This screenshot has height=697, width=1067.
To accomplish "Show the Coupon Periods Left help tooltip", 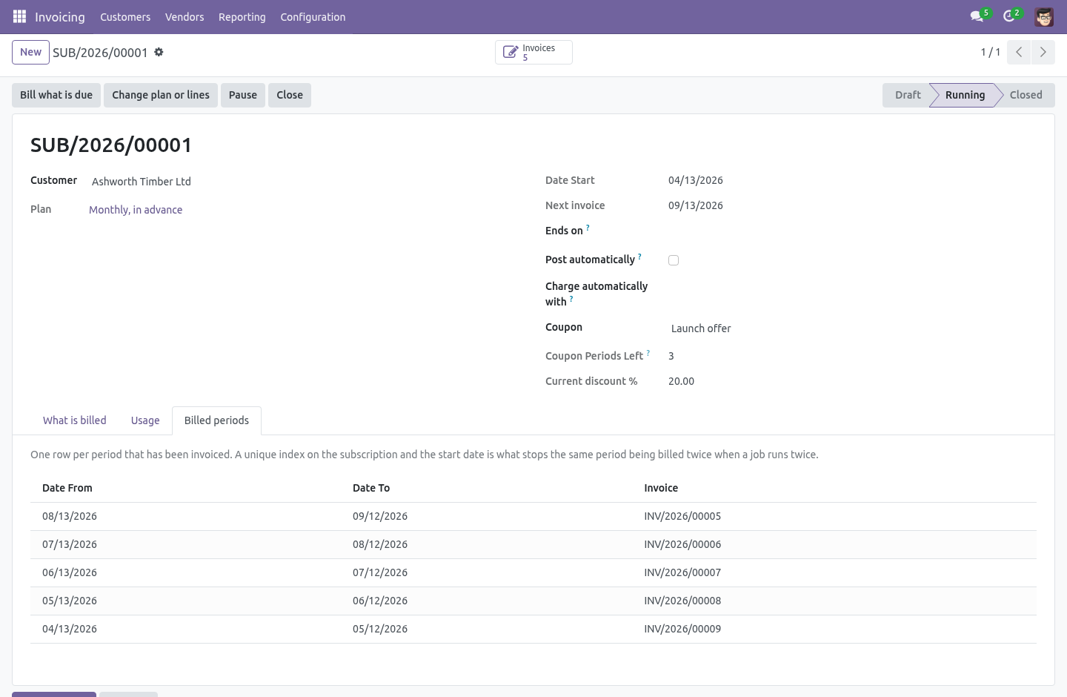I will point(648,353).
